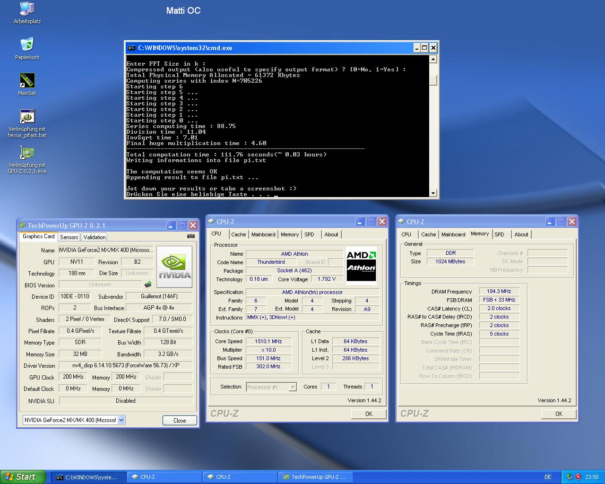The image size is (605, 484).
Task: Open the About tab in the CPU-Z CPU-tab window
Action: click(x=331, y=234)
